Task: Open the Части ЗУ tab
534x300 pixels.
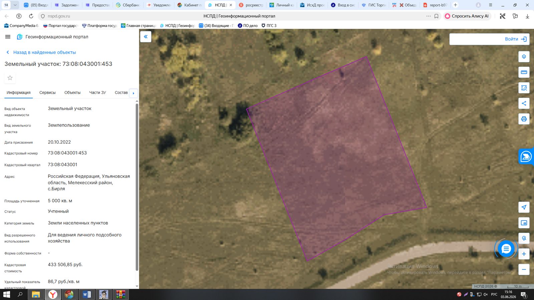Action: point(97,93)
